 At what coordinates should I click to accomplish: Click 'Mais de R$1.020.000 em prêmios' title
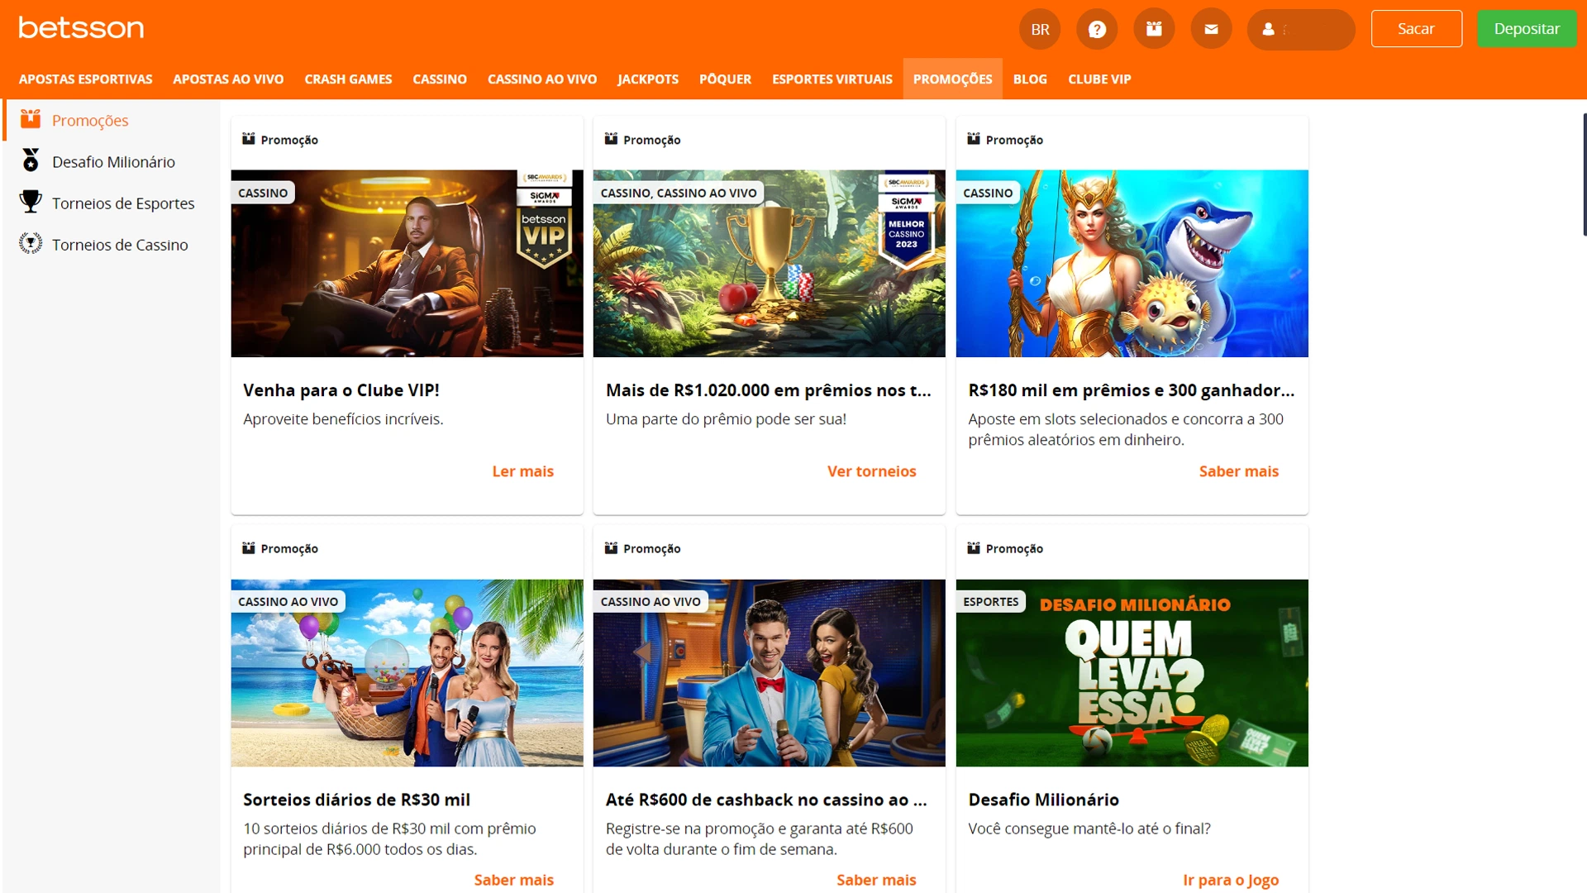coord(769,390)
